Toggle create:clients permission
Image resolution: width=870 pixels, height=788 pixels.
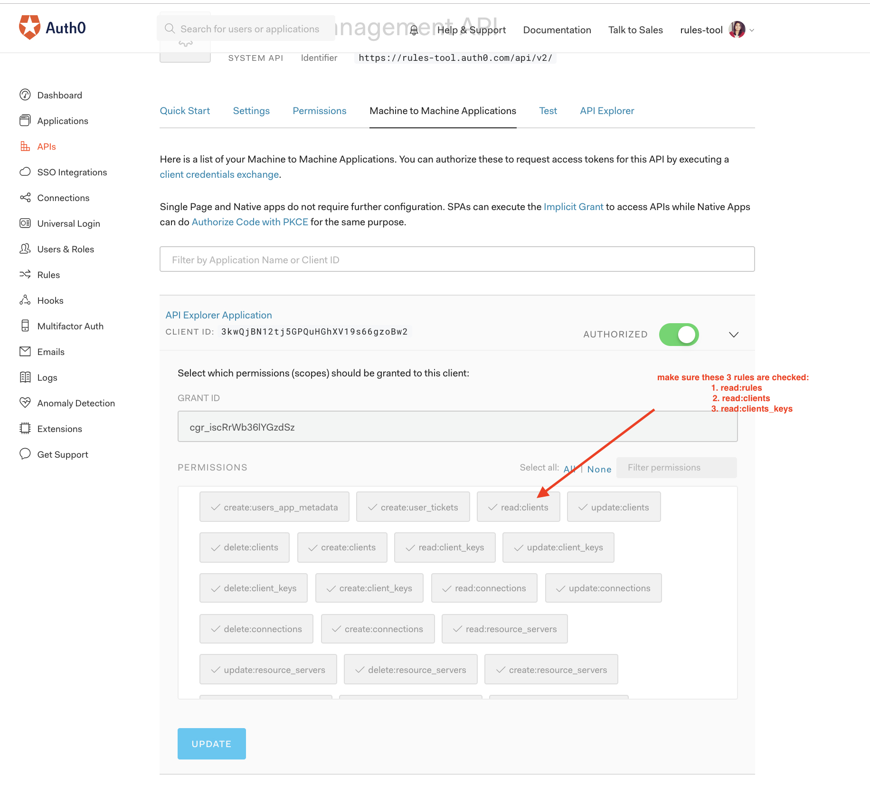click(x=342, y=548)
